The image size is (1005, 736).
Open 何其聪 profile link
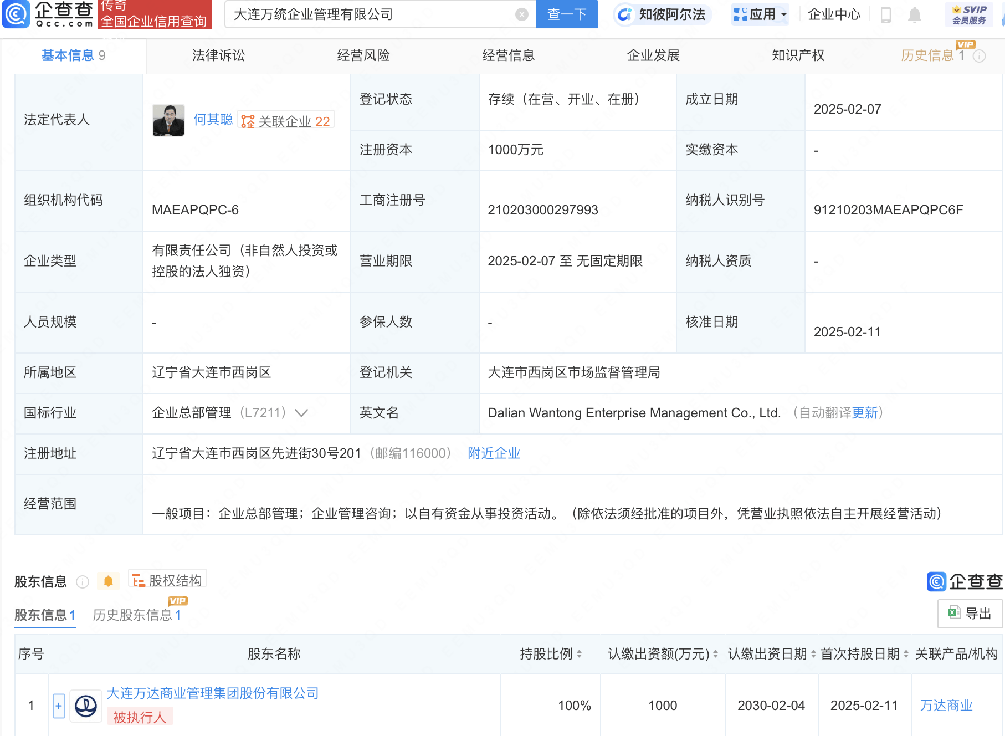point(213,120)
